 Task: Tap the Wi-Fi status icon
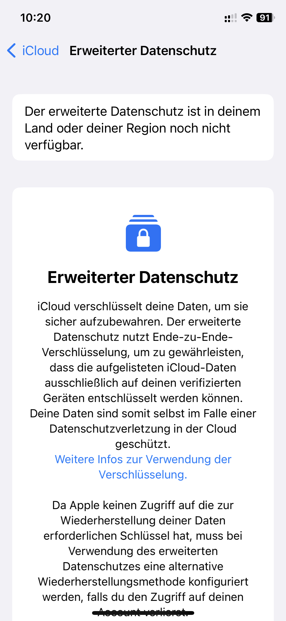246,18
